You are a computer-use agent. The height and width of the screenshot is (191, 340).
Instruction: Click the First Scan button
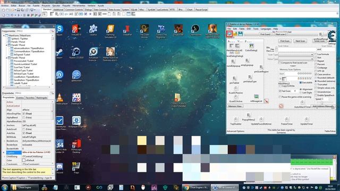[x=285, y=41]
